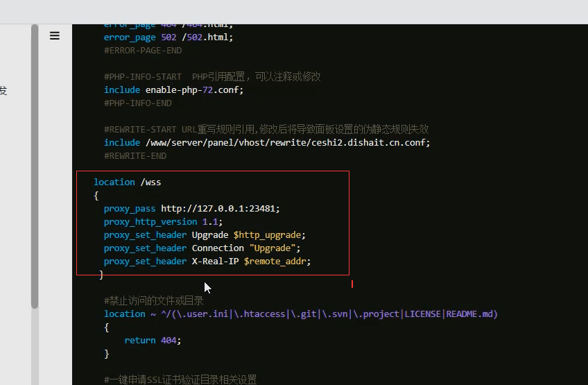Click the 'proxy_pass http://127.0.0.1:23481;' line
588x385 pixels.
191,208
